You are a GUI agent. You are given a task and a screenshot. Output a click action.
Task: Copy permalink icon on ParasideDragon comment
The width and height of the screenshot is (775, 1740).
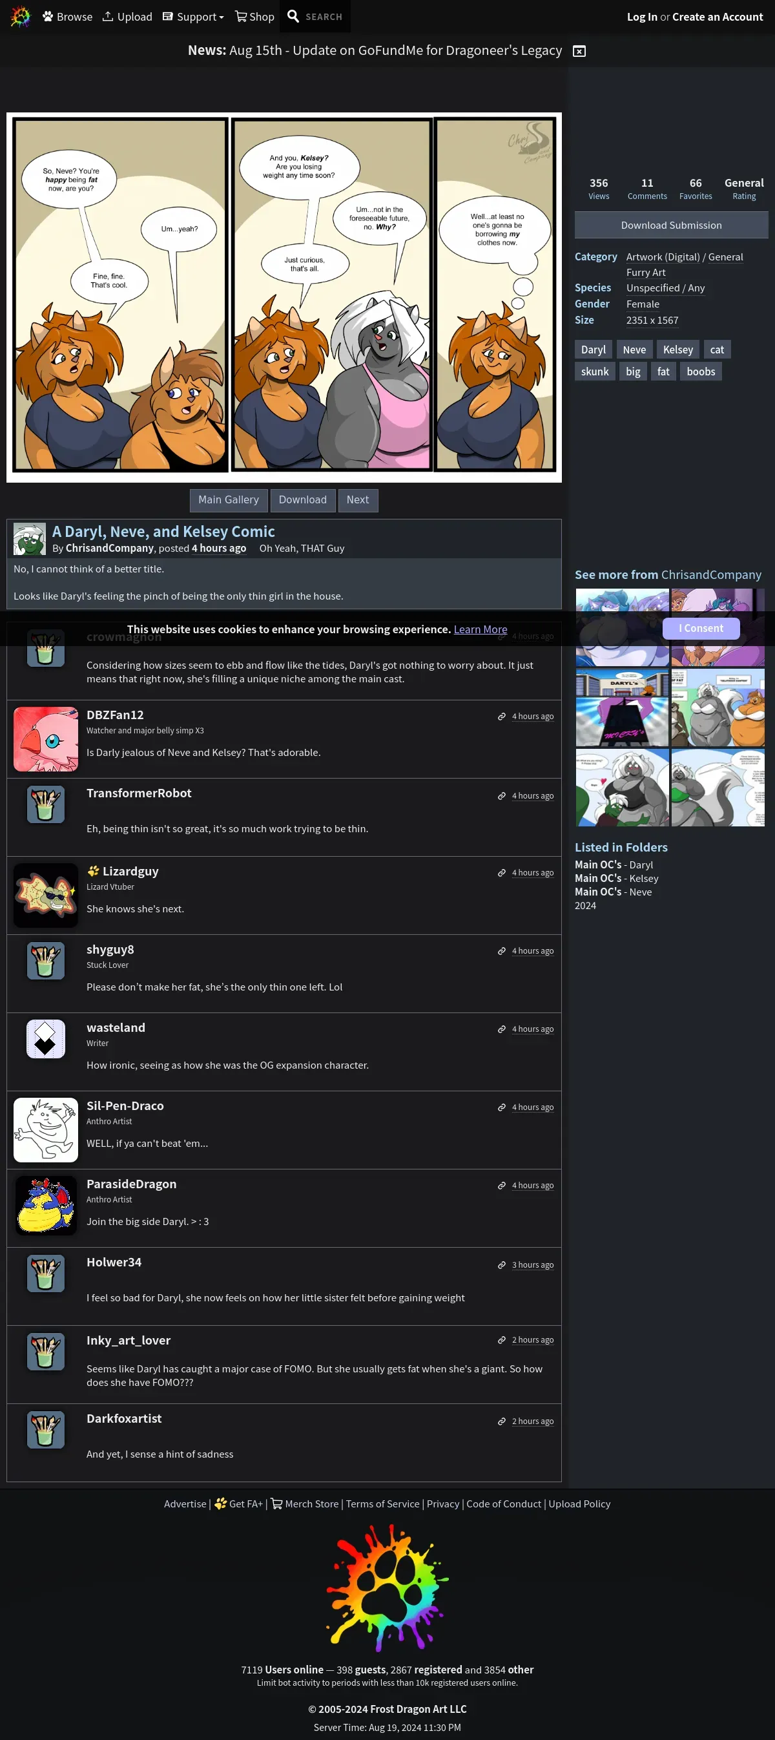501,1186
